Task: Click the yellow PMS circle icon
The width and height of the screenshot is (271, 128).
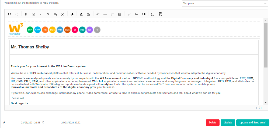Action: (52, 30)
